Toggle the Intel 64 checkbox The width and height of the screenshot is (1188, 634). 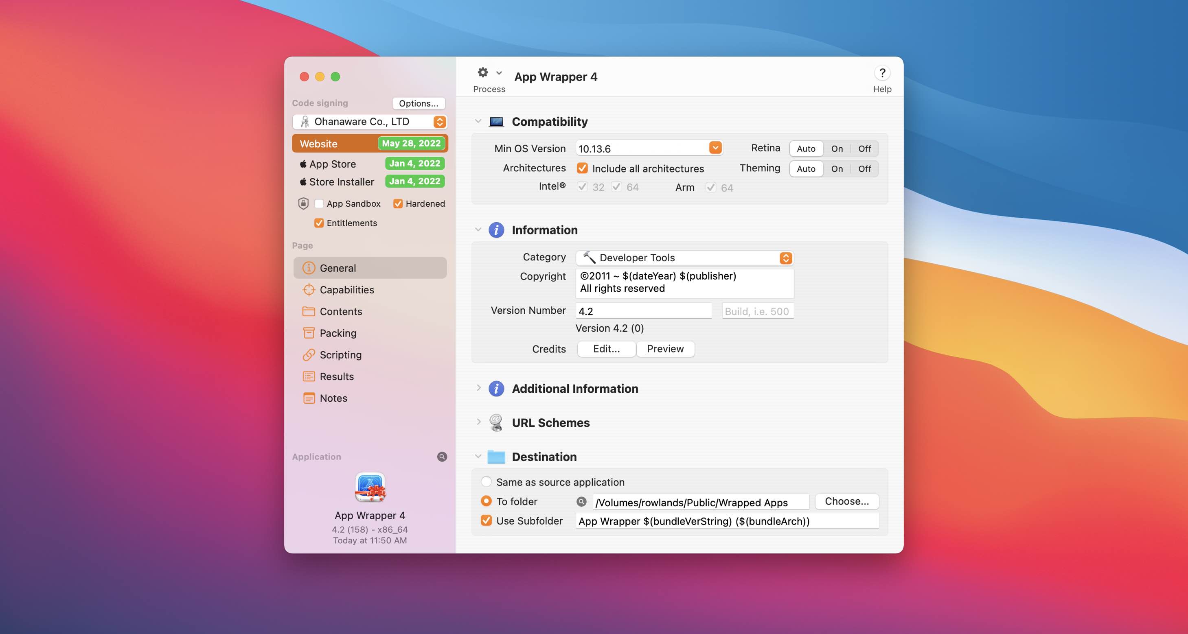coord(617,187)
